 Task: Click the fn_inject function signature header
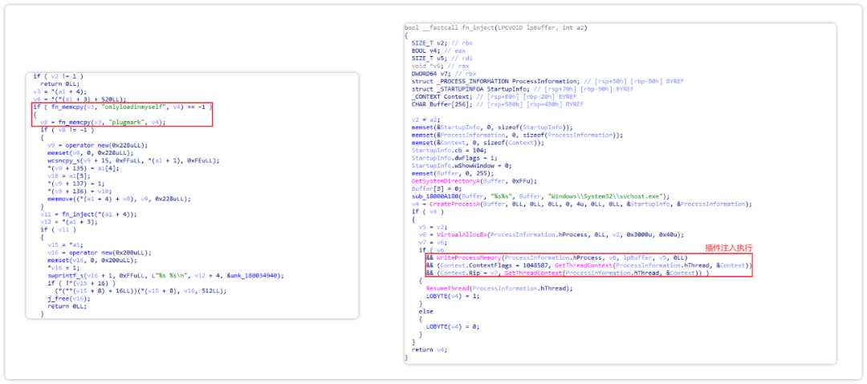(495, 27)
